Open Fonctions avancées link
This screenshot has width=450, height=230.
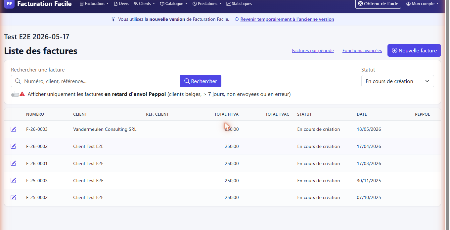coord(362,50)
